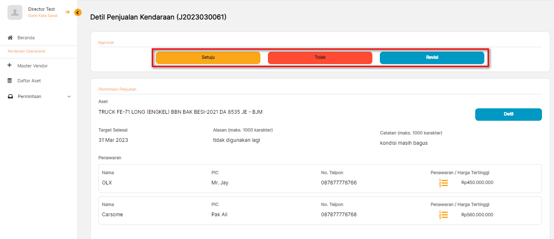The height and width of the screenshot is (239, 554).
Task: Expand the Permintaan submenu chevron
Action: (69, 96)
